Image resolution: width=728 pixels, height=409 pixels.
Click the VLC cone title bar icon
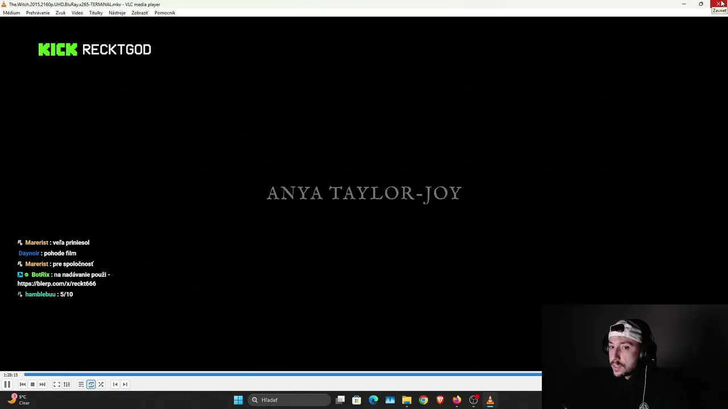[x=4, y=4]
